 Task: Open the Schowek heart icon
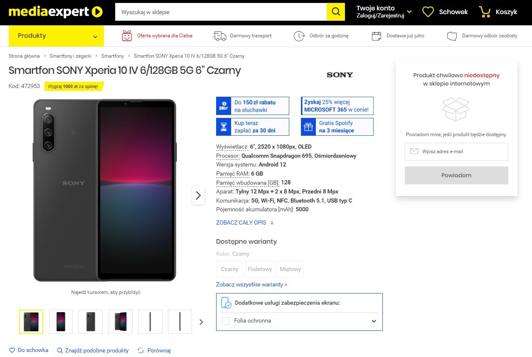tap(428, 12)
